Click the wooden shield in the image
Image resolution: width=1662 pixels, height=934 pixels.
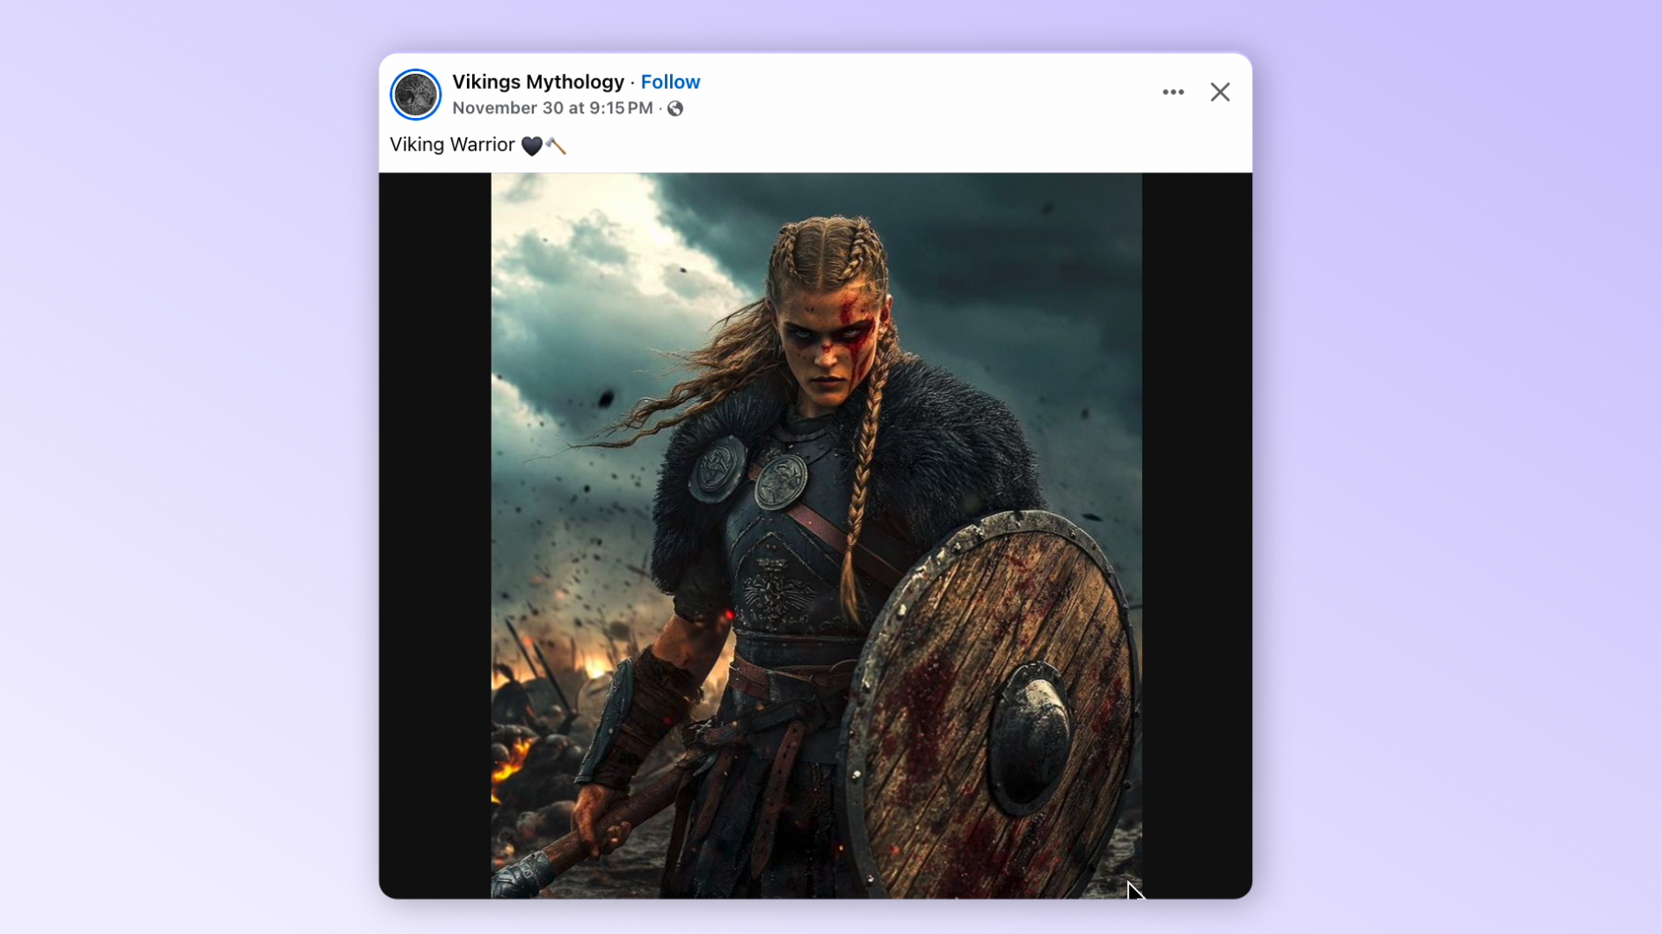tap(989, 704)
